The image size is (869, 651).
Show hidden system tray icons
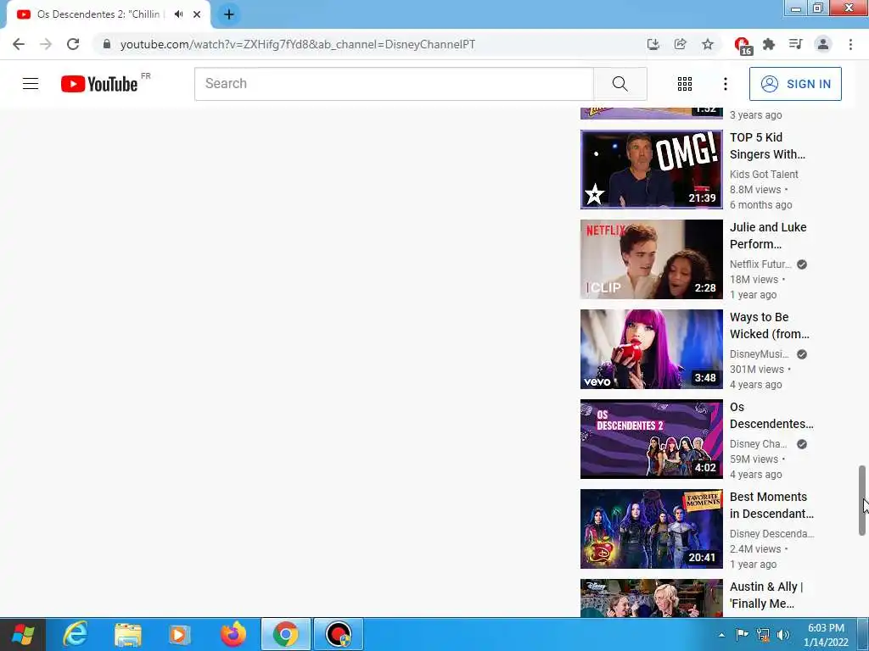721,635
